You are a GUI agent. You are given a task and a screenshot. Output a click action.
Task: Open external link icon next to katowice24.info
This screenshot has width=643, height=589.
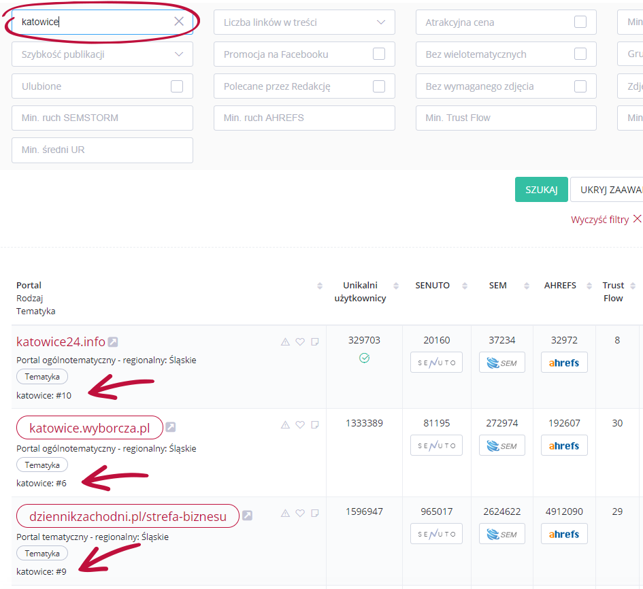point(113,341)
